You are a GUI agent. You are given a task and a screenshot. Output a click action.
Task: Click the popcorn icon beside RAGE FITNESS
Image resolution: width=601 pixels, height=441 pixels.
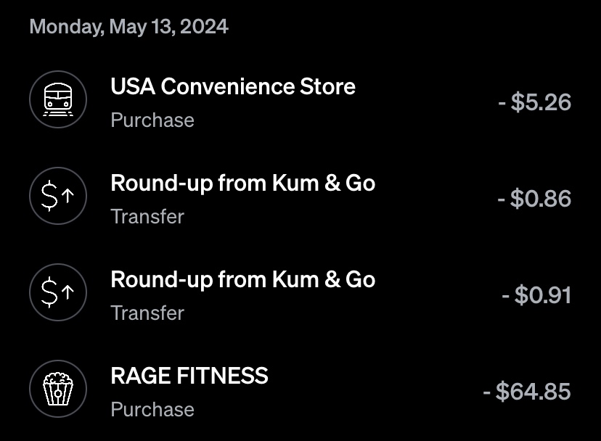pos(58,390)
